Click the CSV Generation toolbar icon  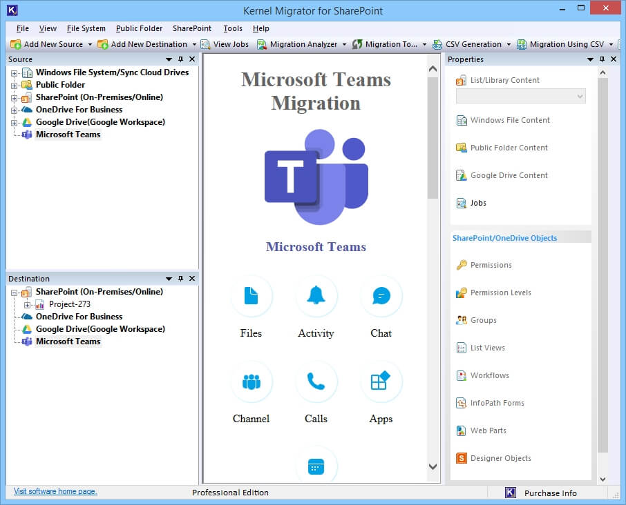tap(437, 44)
